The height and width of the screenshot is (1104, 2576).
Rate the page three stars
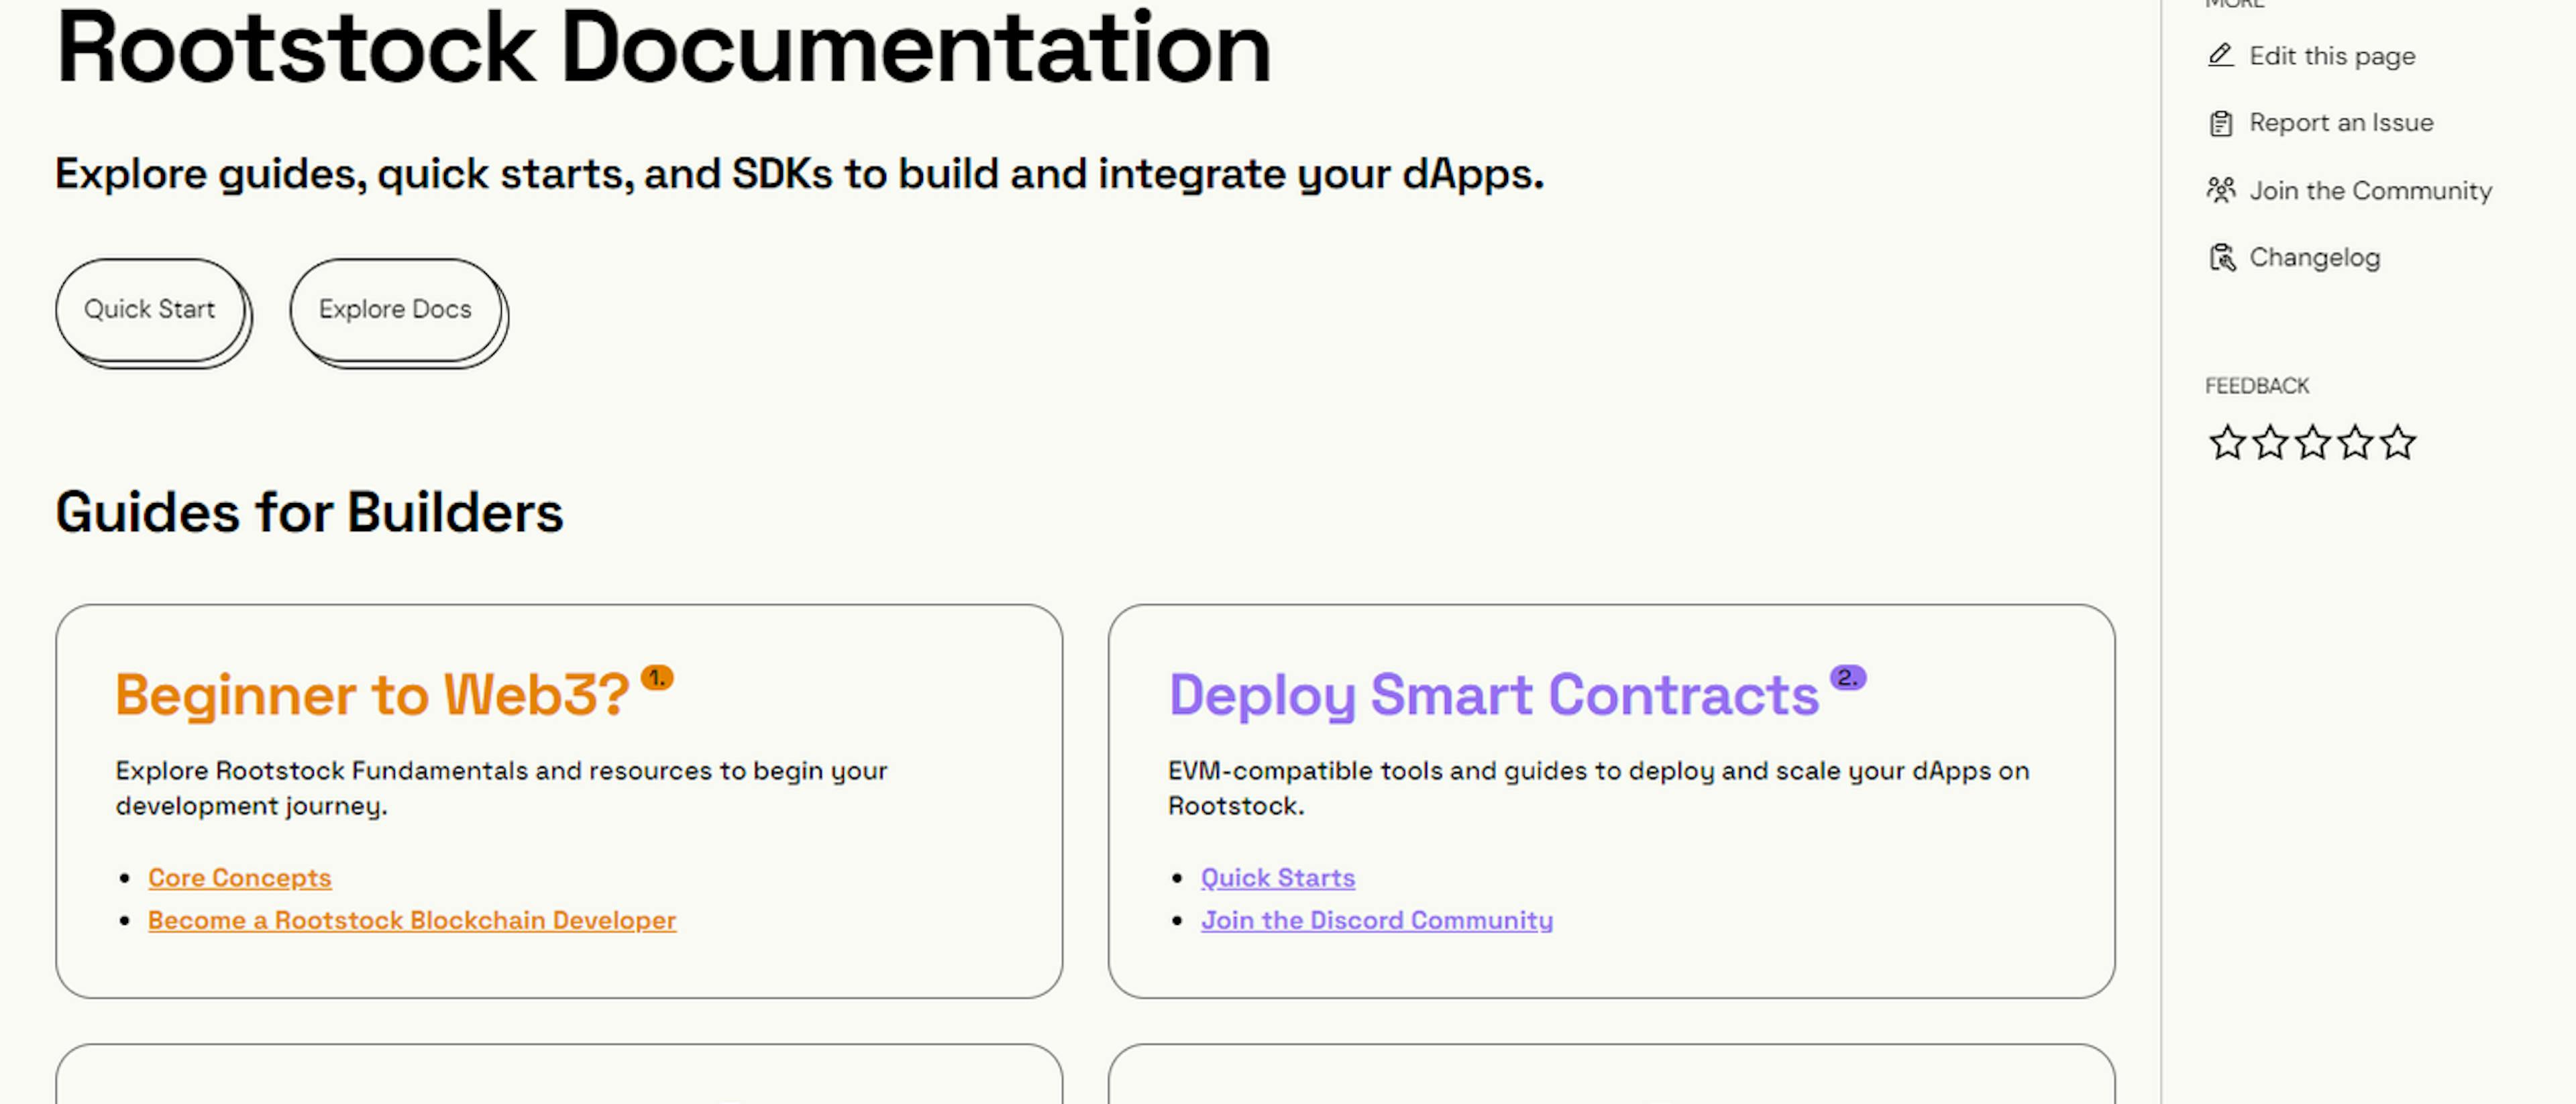click(x=2313, y=442)
